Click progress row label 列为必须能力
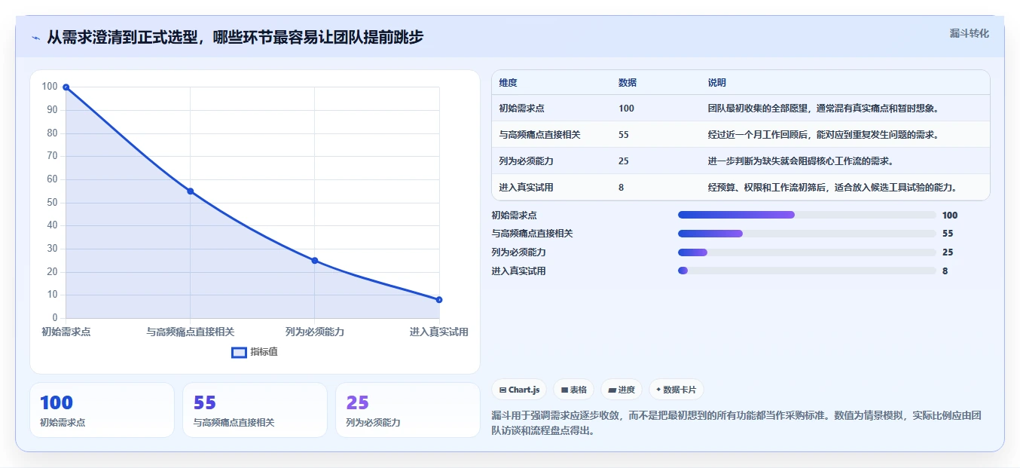Image resolution: width=1020 pixels, height=468 pixels. click(518, 252)
